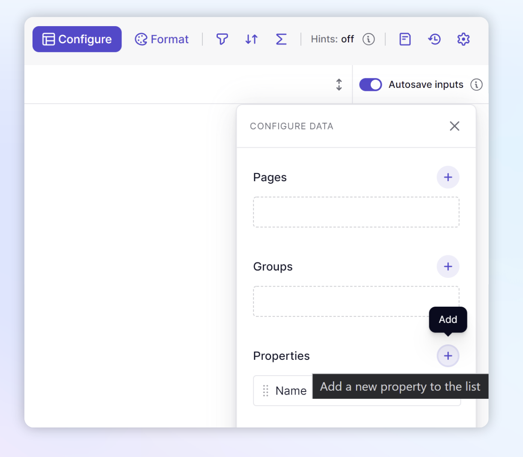
Task: Click the sort arrows icon
Action: (x=252, y=39)
